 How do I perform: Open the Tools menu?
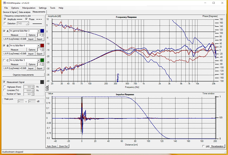tap(52, 8)
